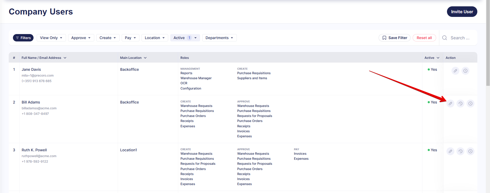Sort by Full Name / Email Address column
This screenshot has width=490, height=193.
pos(44,58)
